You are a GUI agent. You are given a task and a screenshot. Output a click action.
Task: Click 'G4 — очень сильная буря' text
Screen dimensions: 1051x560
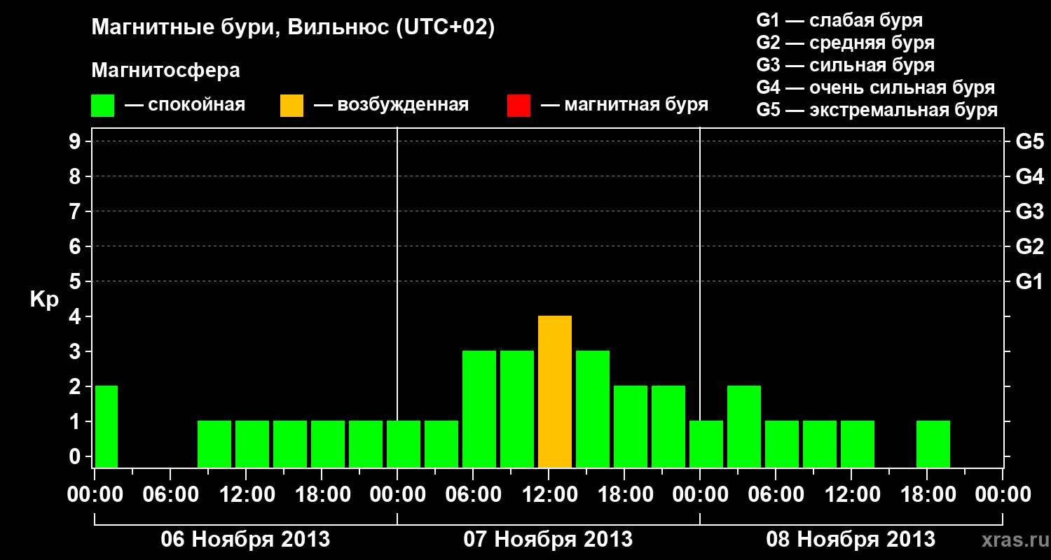pos(875,87)
